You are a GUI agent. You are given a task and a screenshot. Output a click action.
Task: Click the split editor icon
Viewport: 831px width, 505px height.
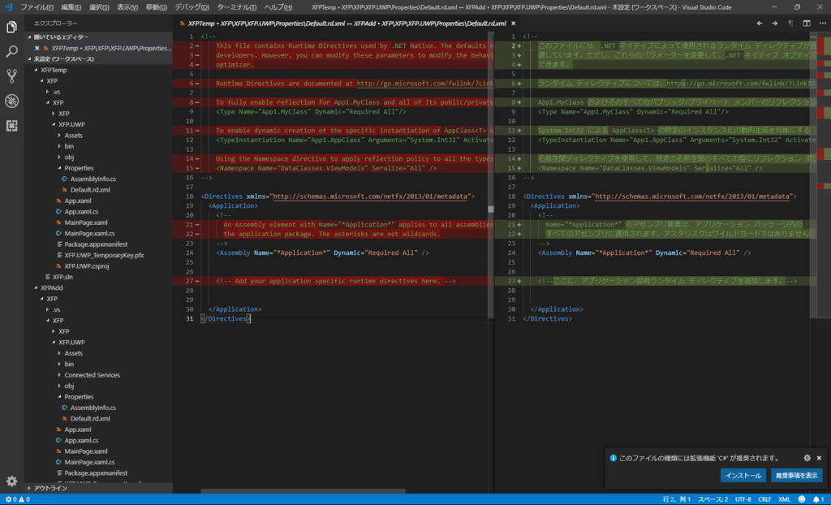[807, 24]
